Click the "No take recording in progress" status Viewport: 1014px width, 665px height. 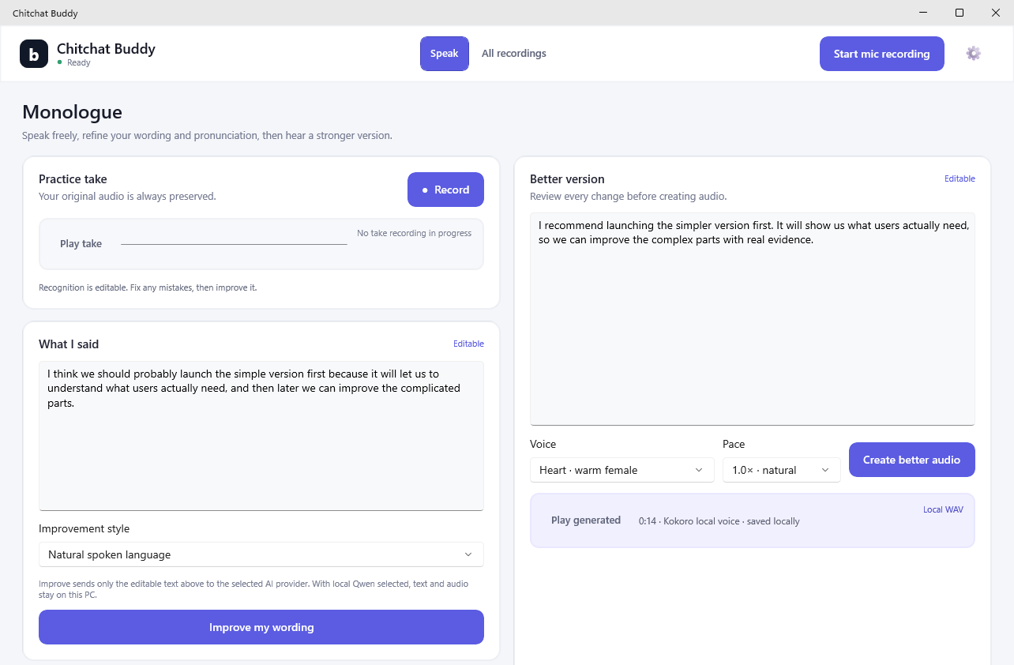pyautogui.click(x=414, y=233)
